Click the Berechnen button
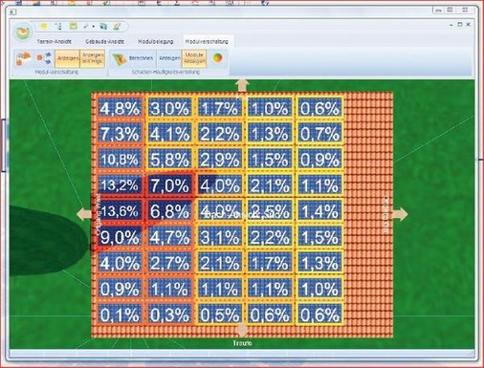This screenshot has width=484, height=368. tap(141, 58)
